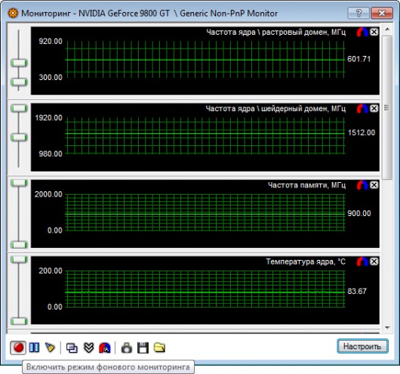Click lower slider handle of shader domain graph

tap(19, 138)
